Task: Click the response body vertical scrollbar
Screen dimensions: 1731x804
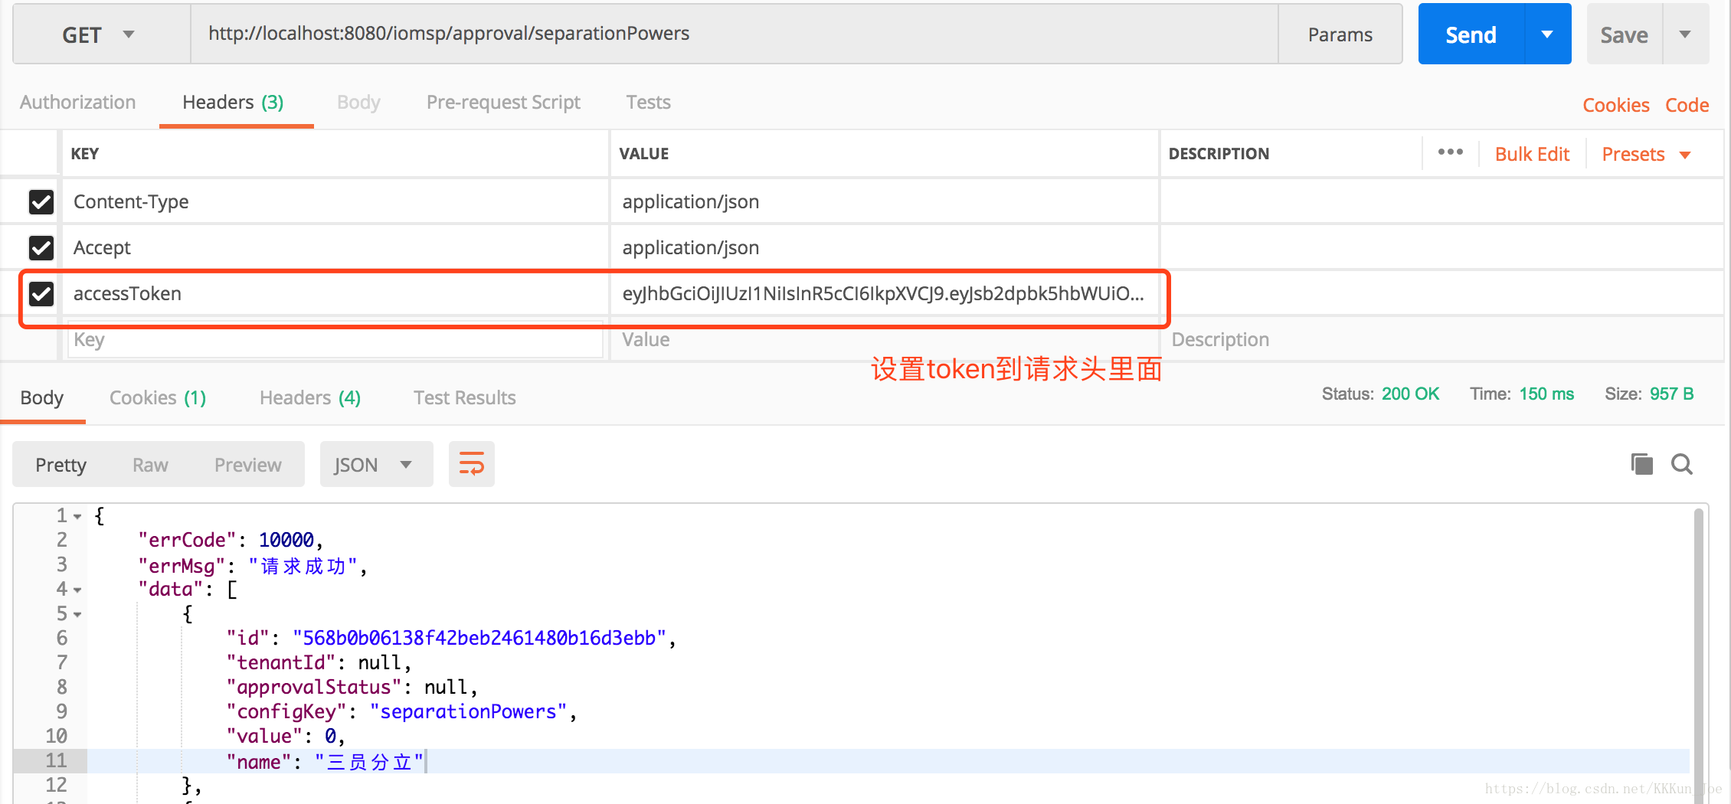Action: pyautogui.click(x=1698, y=655)
